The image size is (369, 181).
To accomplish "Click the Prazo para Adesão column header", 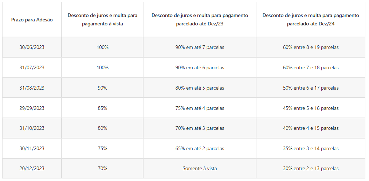I will (32, 20).
